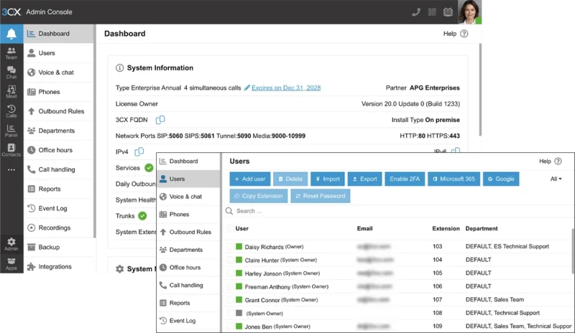Tick the checkbox for Daisy Richards

click(230, 247)
